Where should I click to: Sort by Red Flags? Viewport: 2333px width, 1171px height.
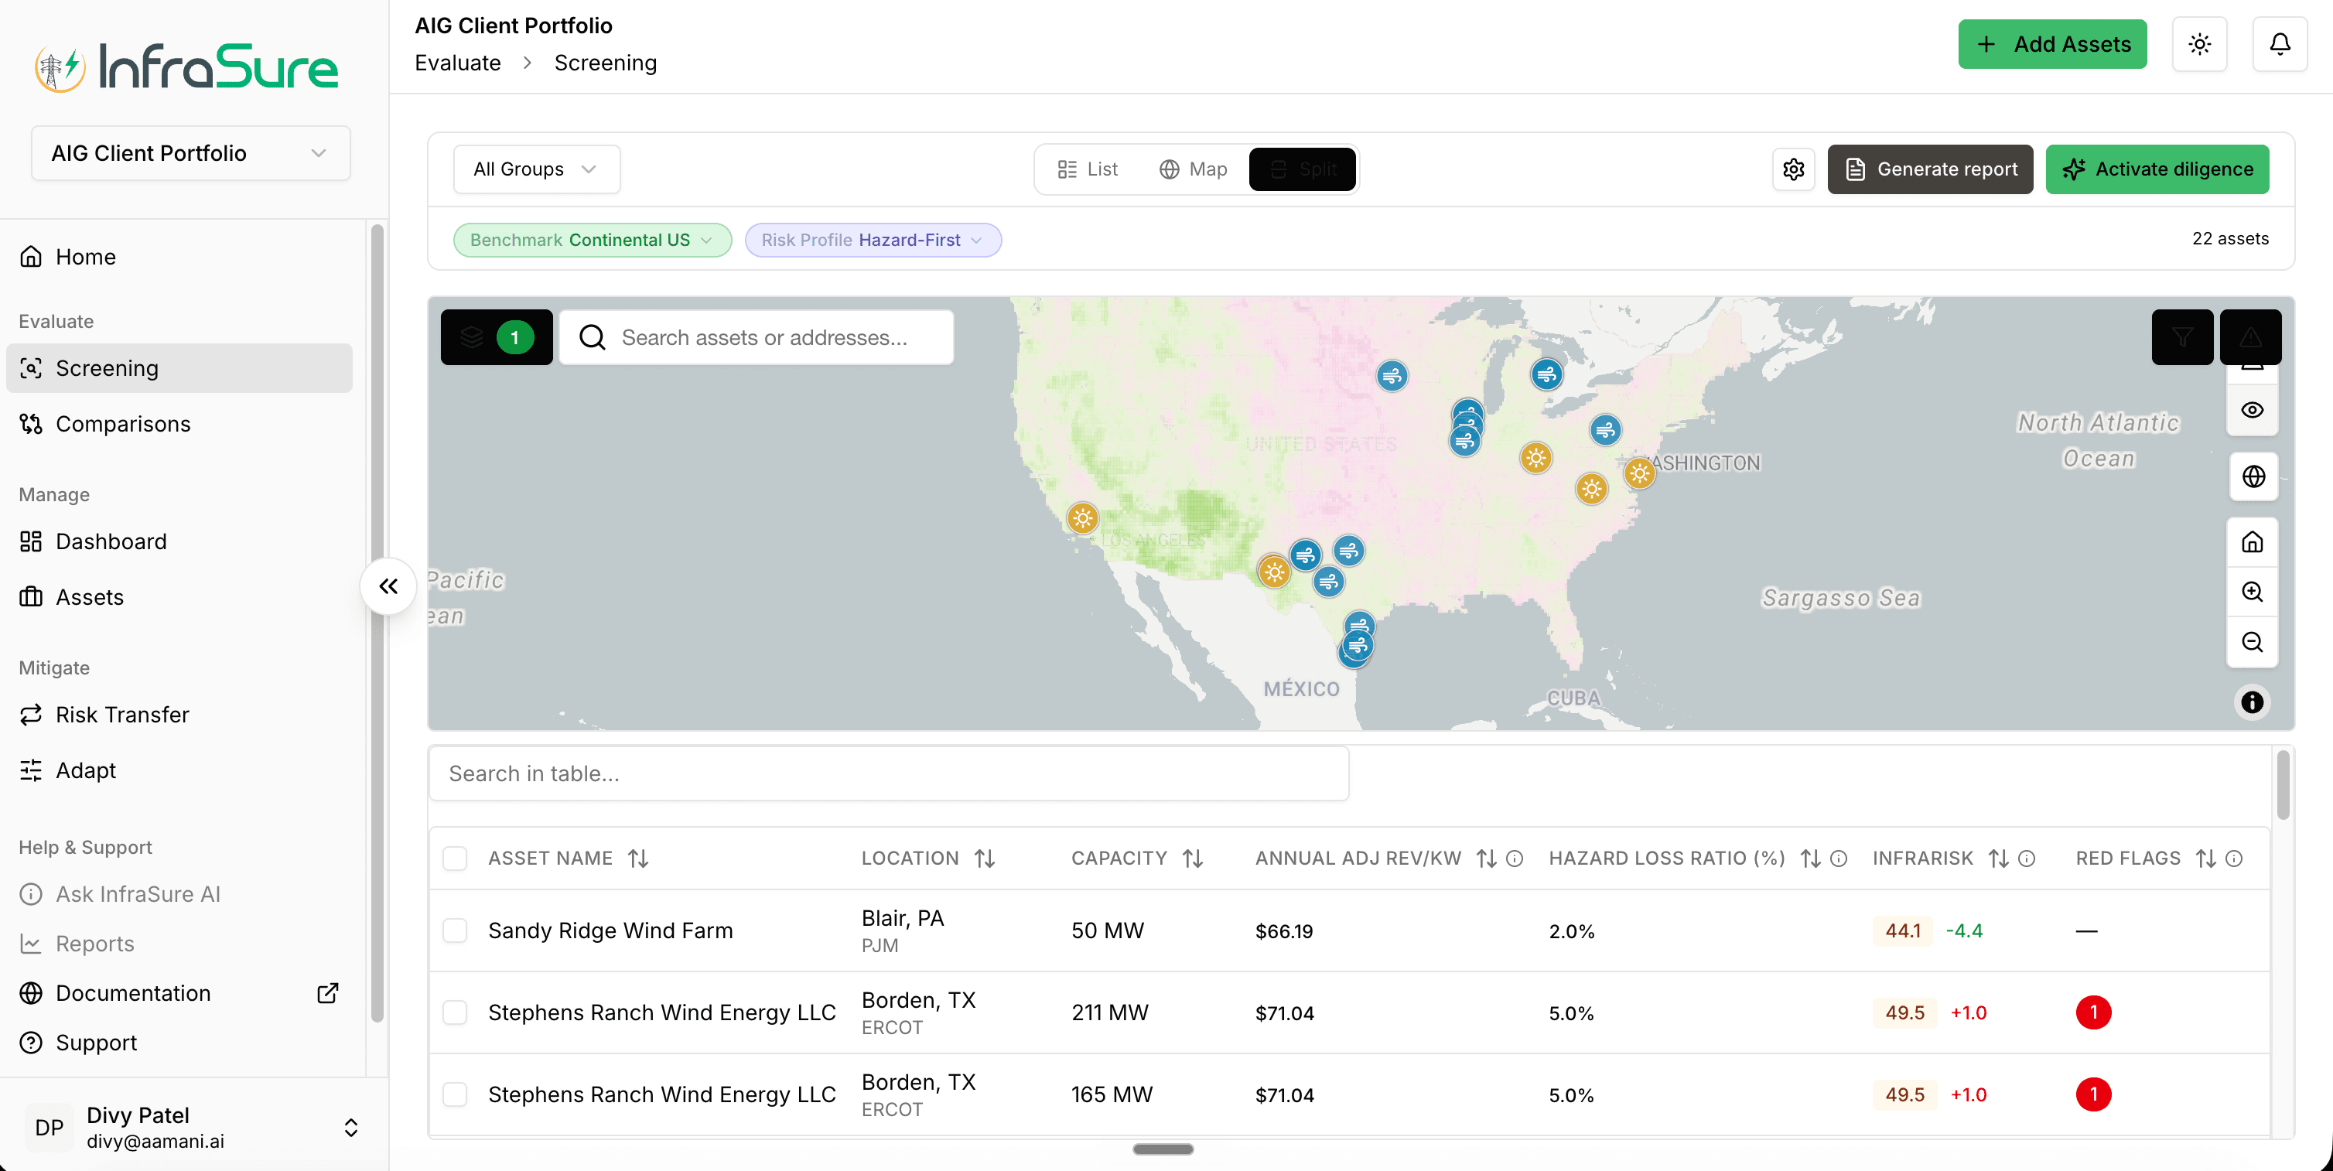tap(2206, 858)
